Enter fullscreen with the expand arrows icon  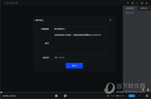pyautogui.click(x=140, y=96)
